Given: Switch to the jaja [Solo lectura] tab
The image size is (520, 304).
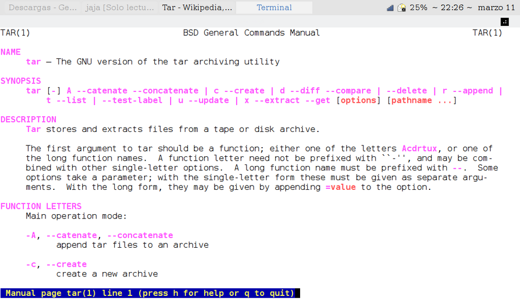Looking at the screenshot, I should (119, 8).
